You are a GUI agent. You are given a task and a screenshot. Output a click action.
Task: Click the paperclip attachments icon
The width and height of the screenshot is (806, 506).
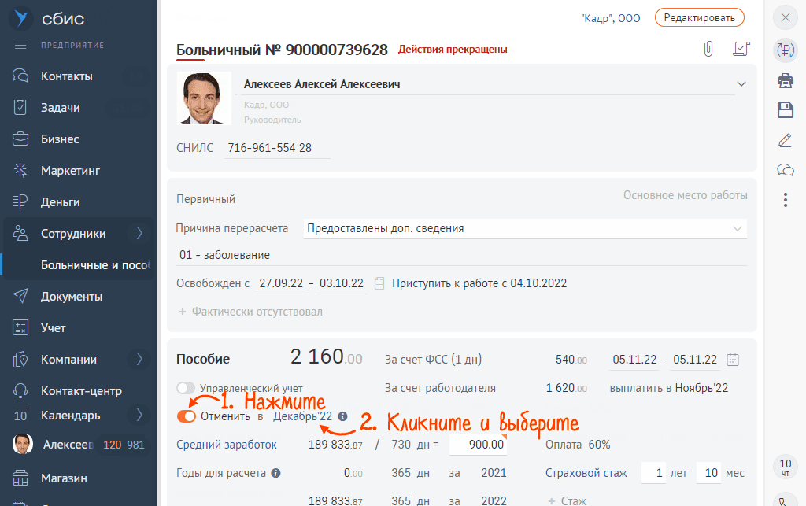[708, 50]
